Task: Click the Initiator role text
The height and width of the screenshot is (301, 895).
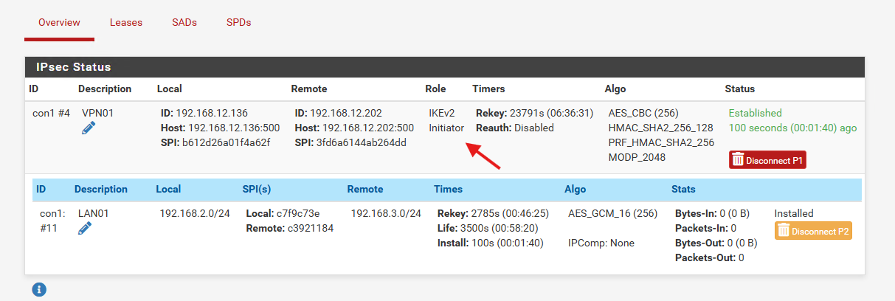Action: pos(446,128)
